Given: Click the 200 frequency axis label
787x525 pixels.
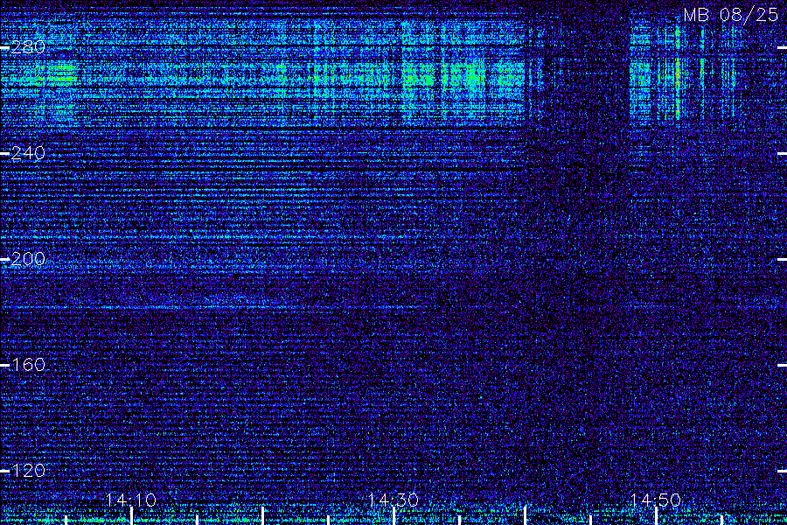Looking at the screenshot, I should click(x=28, y=259).
